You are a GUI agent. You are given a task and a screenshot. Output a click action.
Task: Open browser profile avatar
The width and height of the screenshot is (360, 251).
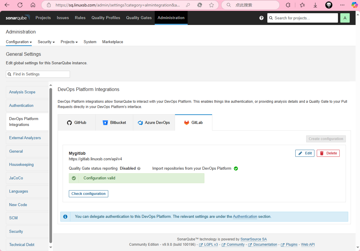[x=329, y=5]
